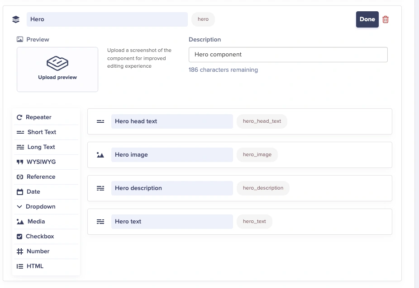The image size is (419, 288).
Task: Click the short text icon on Hero head text row
Action: pos(100,121)
